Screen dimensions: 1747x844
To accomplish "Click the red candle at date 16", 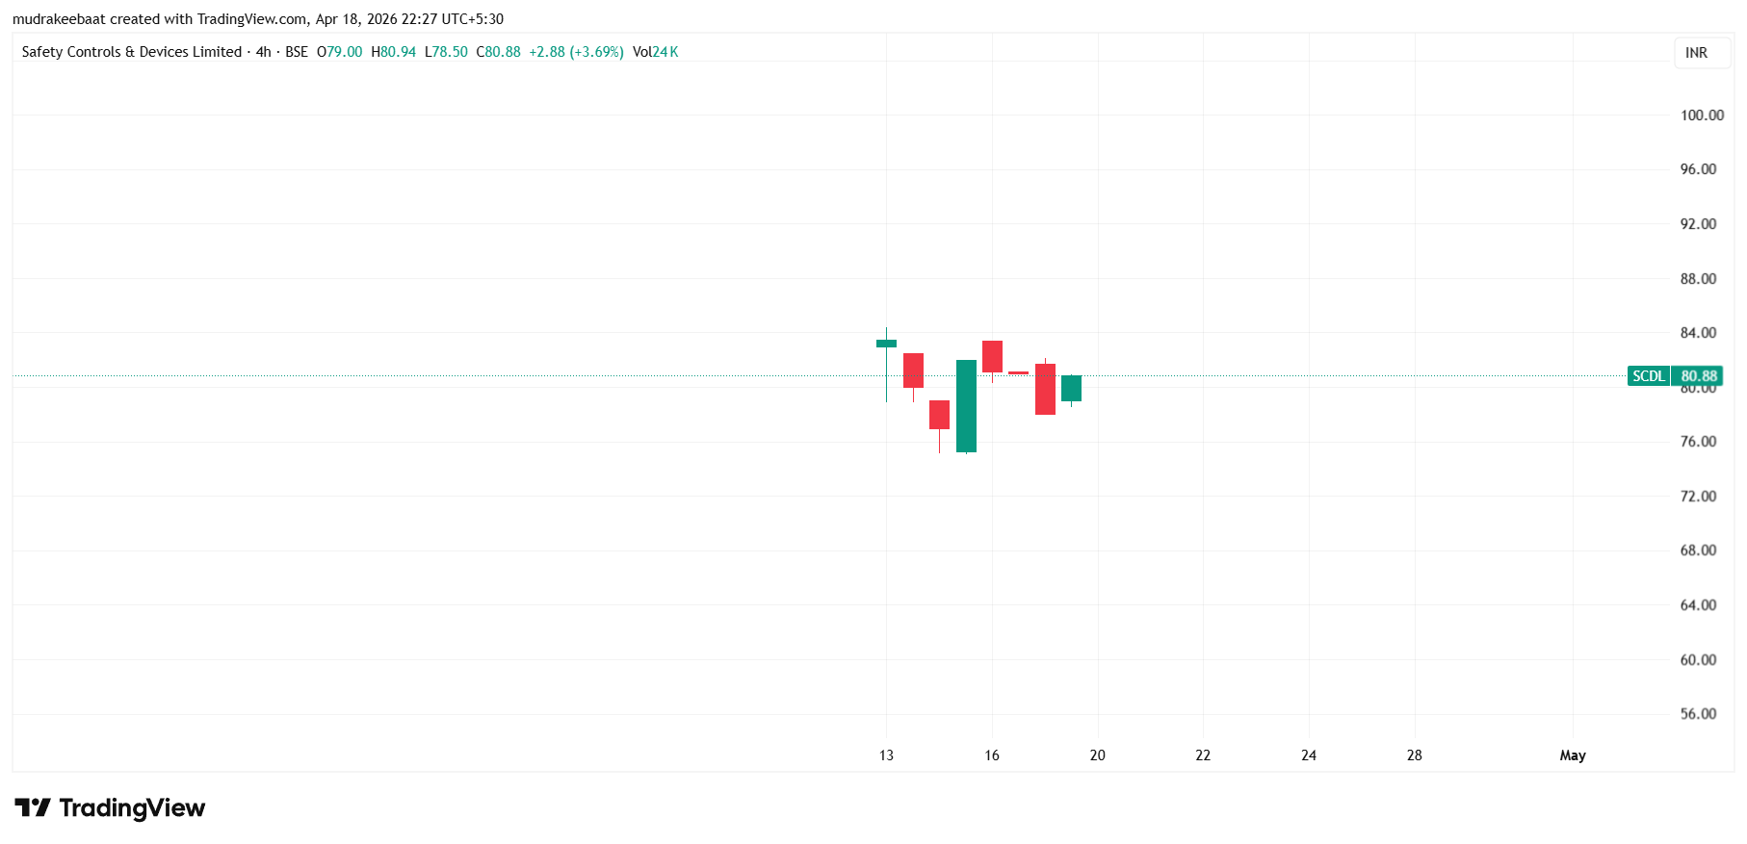I will (x=992, y=356).
